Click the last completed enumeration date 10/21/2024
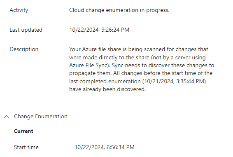233x157 pixels. pos(158,82)
